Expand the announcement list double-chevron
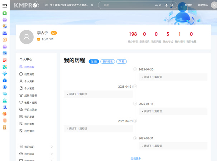The width and height of the screenshot is (217, 161). point(92,5)
